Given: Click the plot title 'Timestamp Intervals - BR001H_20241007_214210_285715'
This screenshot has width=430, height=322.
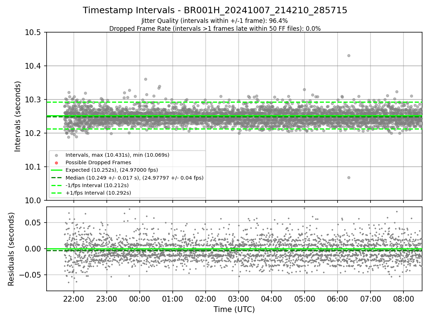Looking at the screenshot, I should click(x=215, y=10).
